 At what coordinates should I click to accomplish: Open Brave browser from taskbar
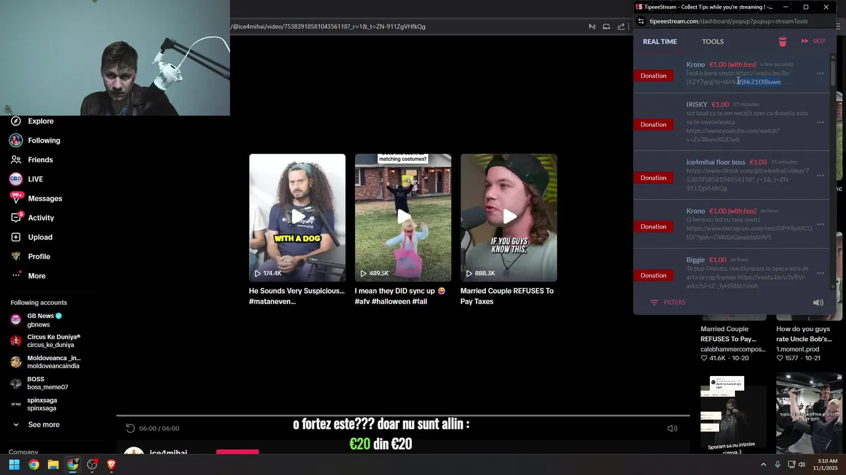tap(111, 464)
